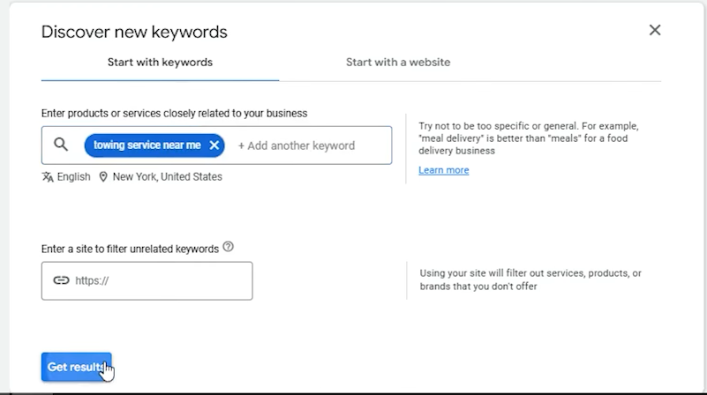Show help for filtering unrelated keywords

pyautogui.click(x=228, y=247)
